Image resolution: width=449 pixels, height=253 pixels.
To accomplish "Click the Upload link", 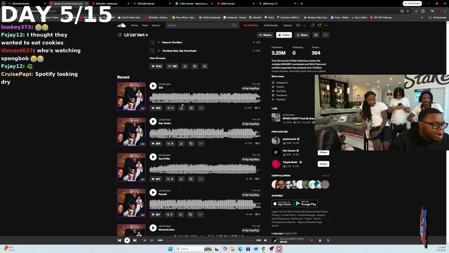I will click(x=287, y=25).
